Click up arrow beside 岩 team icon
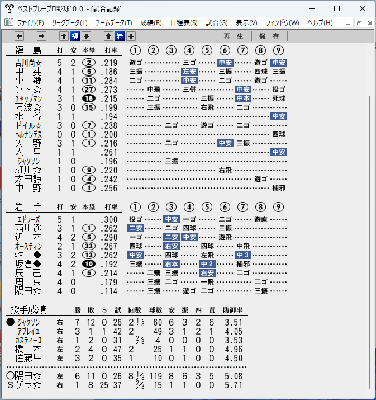The height and width of the screenshot is (400, 376). pyautogui.click(x=108, y=36)
